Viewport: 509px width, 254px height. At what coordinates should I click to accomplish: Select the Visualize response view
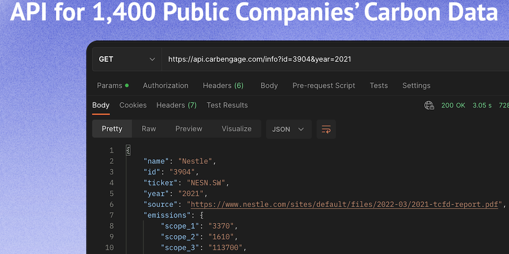click(x=236, y=128)
